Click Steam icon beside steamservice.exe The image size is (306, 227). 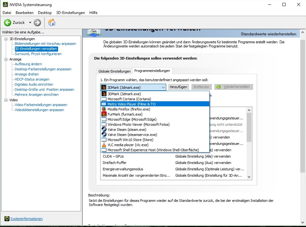click(104, 135)
